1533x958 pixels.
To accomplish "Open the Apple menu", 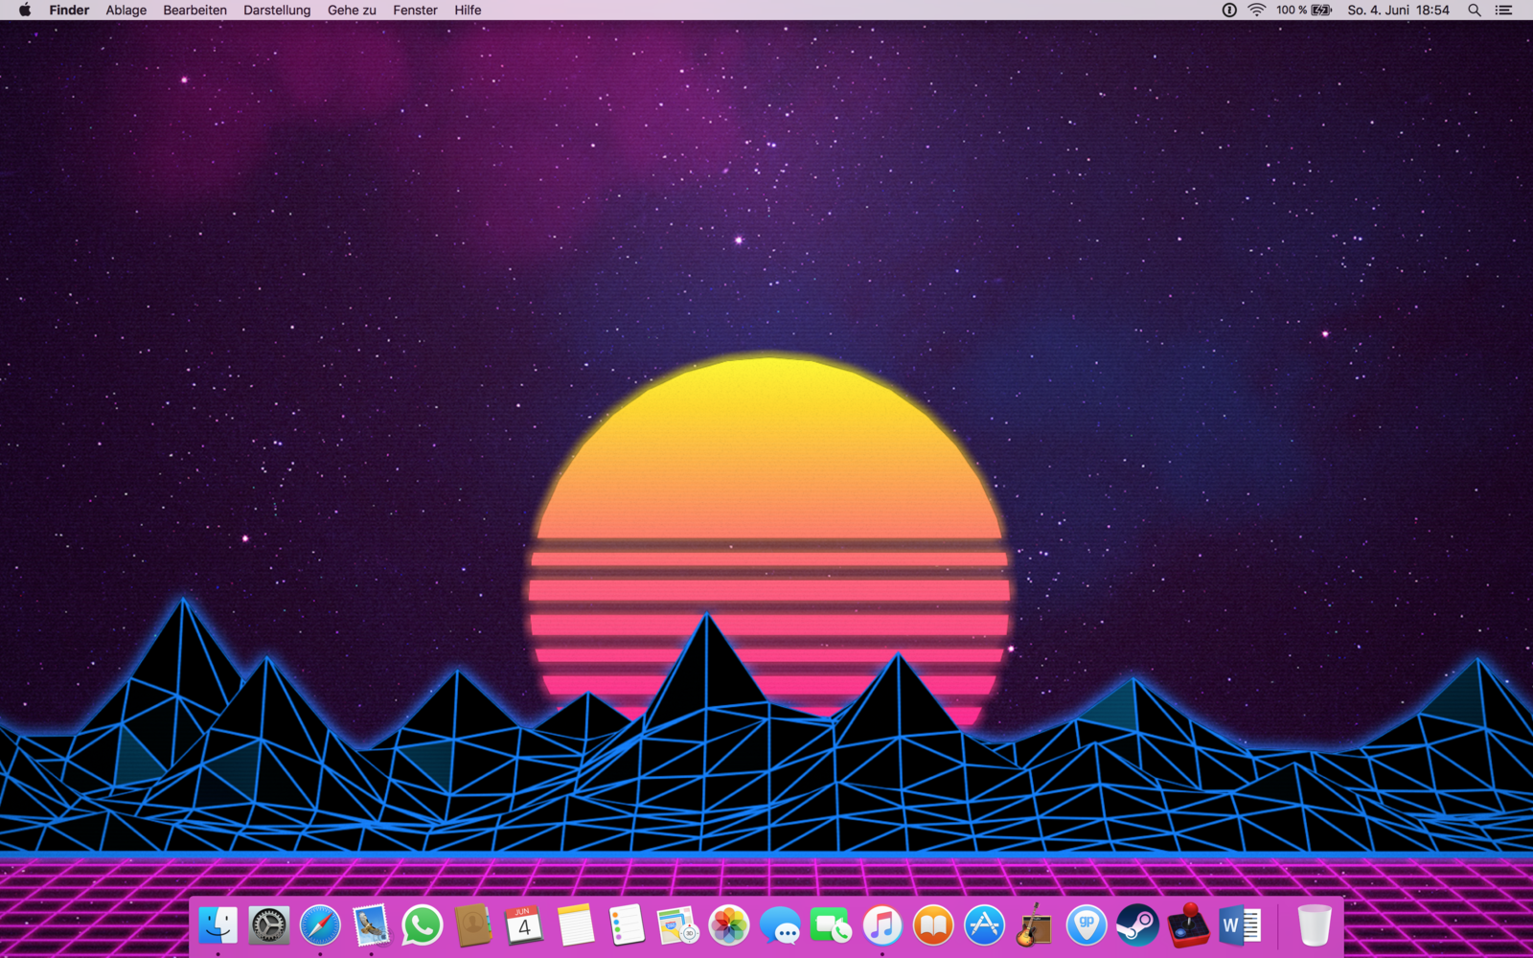I will coord(25,10).
